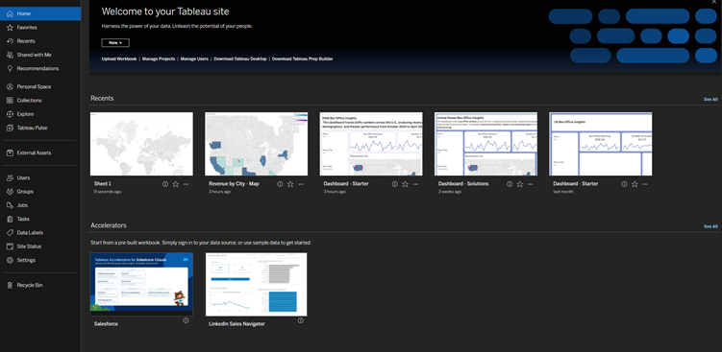Image resolution: width=722 pixels, height=352 pixels.
Task: Favorite Sheet 1 with its star
Action: (175, 184)
